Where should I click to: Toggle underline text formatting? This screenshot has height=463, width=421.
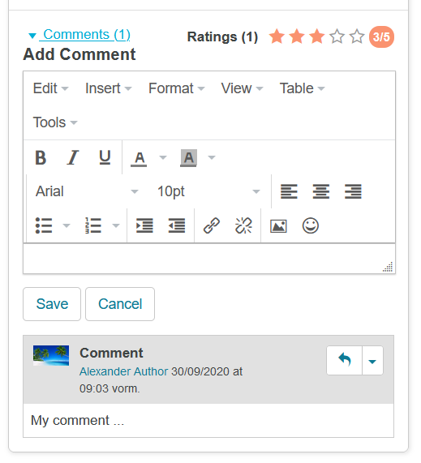tap(105, 157)
